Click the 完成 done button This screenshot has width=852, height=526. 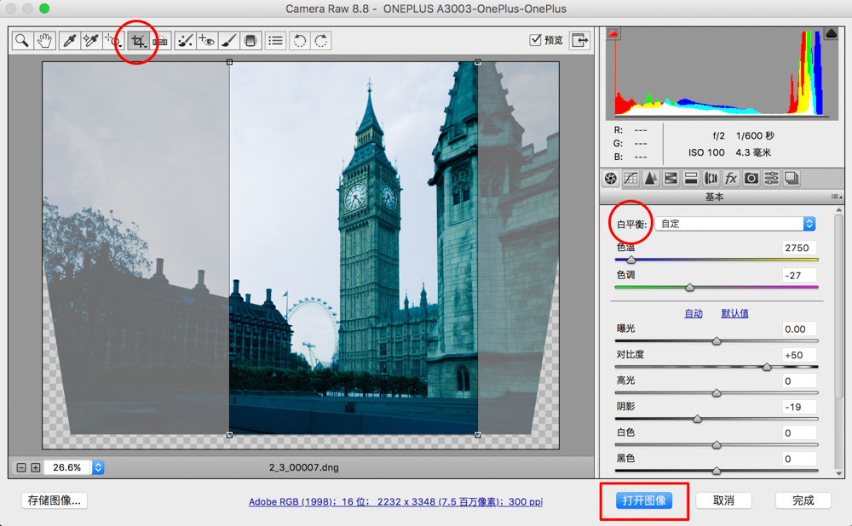(x=803, y=500)
